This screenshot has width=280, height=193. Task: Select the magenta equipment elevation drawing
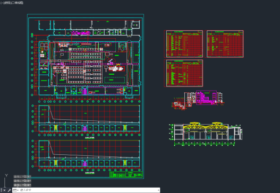(206, 98)
